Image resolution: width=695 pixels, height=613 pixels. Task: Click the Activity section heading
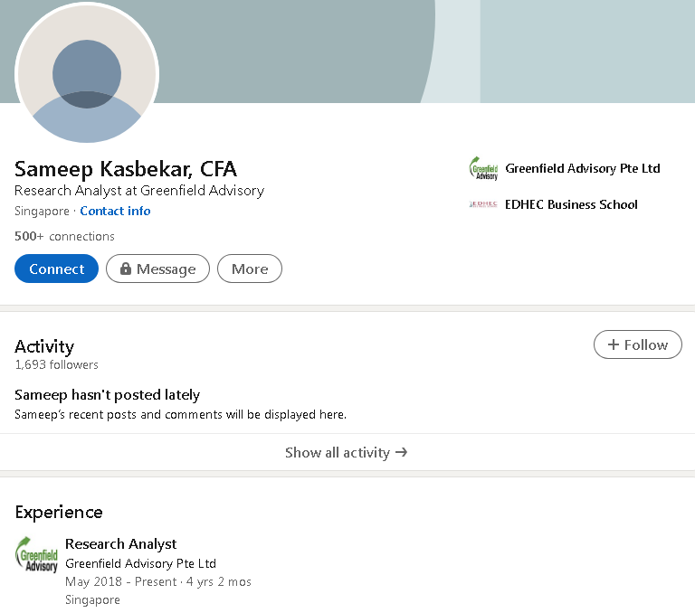point(44,346)
